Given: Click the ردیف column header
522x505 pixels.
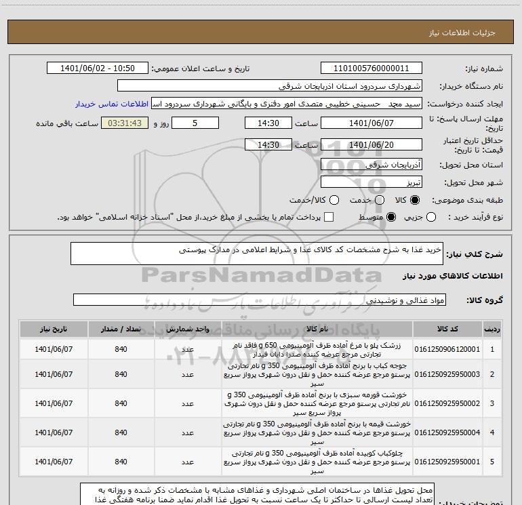Looking at the screenshot, I should (492, 329).
